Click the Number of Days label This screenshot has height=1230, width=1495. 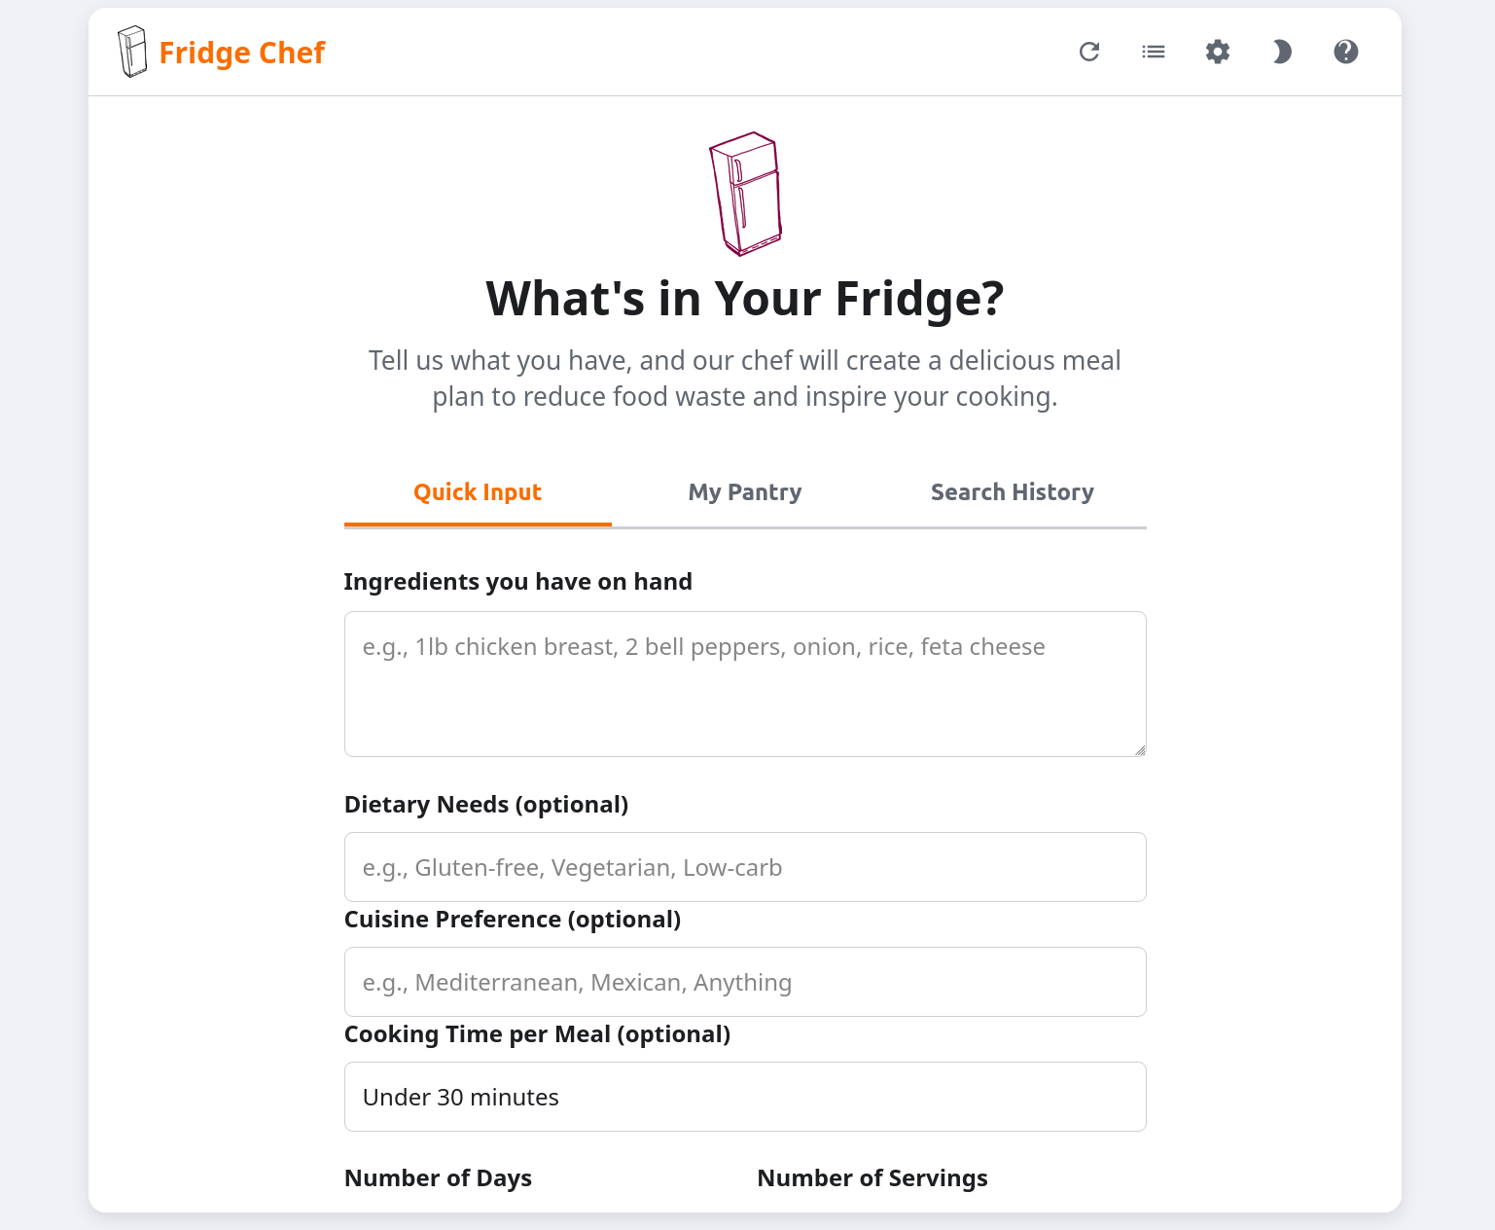coord(438,1178)
